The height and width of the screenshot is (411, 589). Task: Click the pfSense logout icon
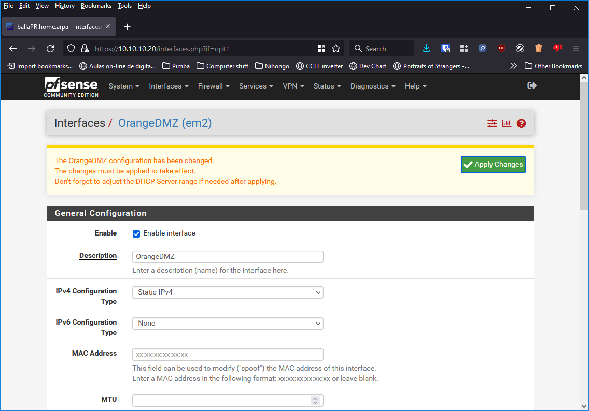(x=531, y=86)
